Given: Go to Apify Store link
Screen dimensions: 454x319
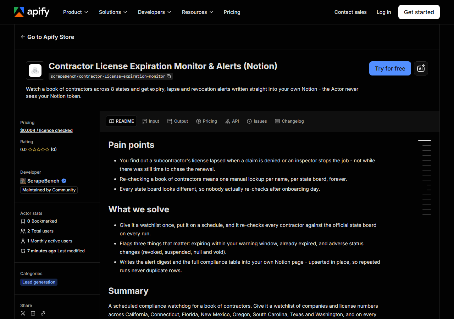Looking at the screenshot, I should coord(47,37).
